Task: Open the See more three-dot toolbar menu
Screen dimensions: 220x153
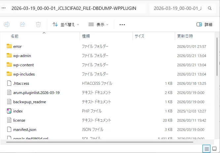Action: pos(122,25)
